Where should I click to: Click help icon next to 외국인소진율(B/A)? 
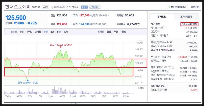174,50
